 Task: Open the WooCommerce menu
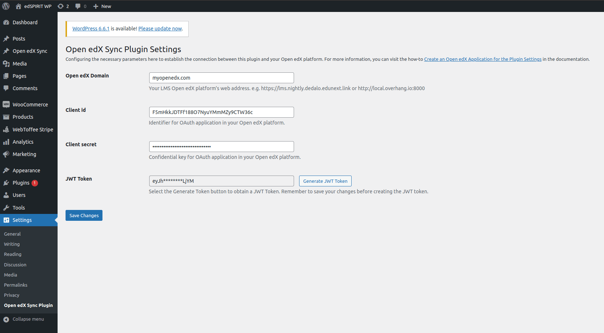pos(29,105)
